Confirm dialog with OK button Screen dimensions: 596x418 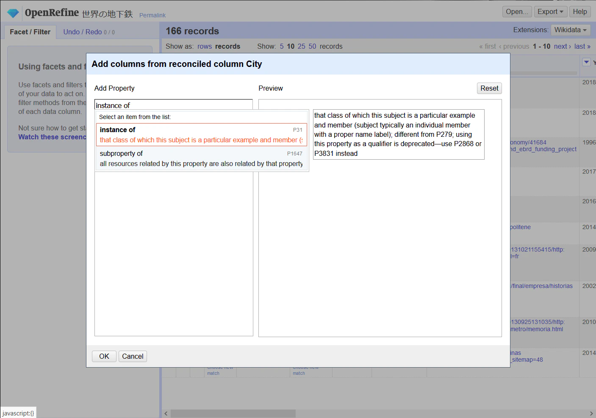[x=104, y=357]
